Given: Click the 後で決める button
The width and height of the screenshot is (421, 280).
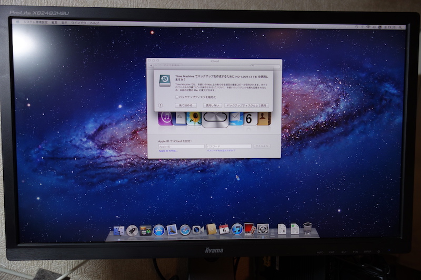Looking at the screenshot, I should pyautogui.click(x=186, y=105).
